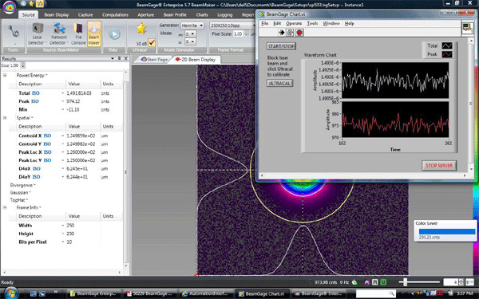Click the Ultracal star icon

[141, 29]
